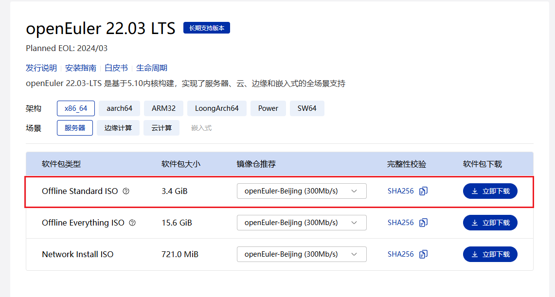
Task: Click the 长期支持版本 badge
Action: (x=207, y=28)
